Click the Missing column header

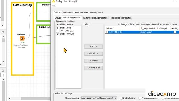point(175,28)
